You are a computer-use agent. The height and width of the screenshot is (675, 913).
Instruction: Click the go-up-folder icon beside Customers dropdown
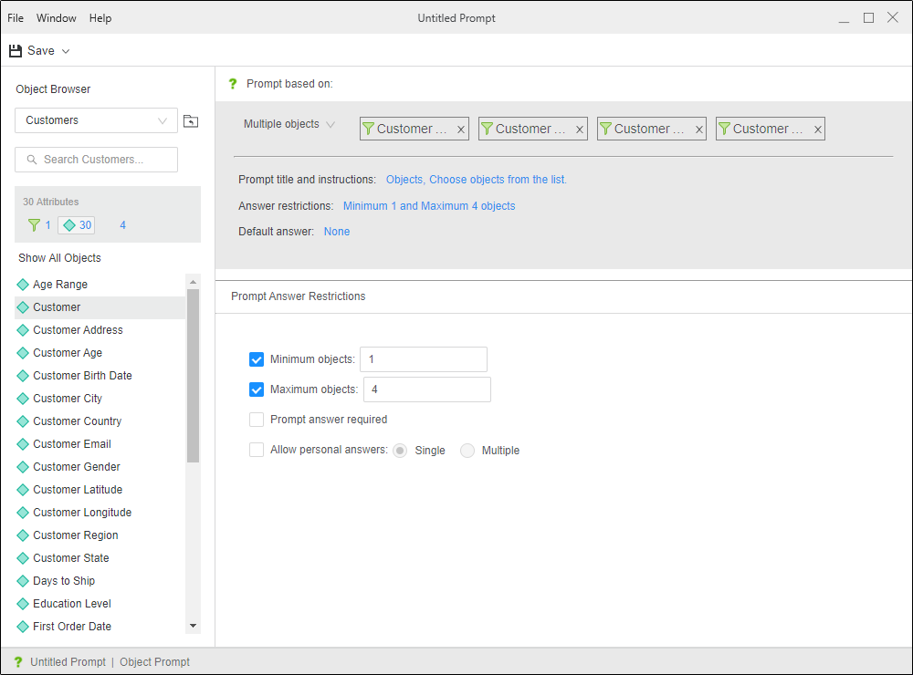tap(190, 120)
